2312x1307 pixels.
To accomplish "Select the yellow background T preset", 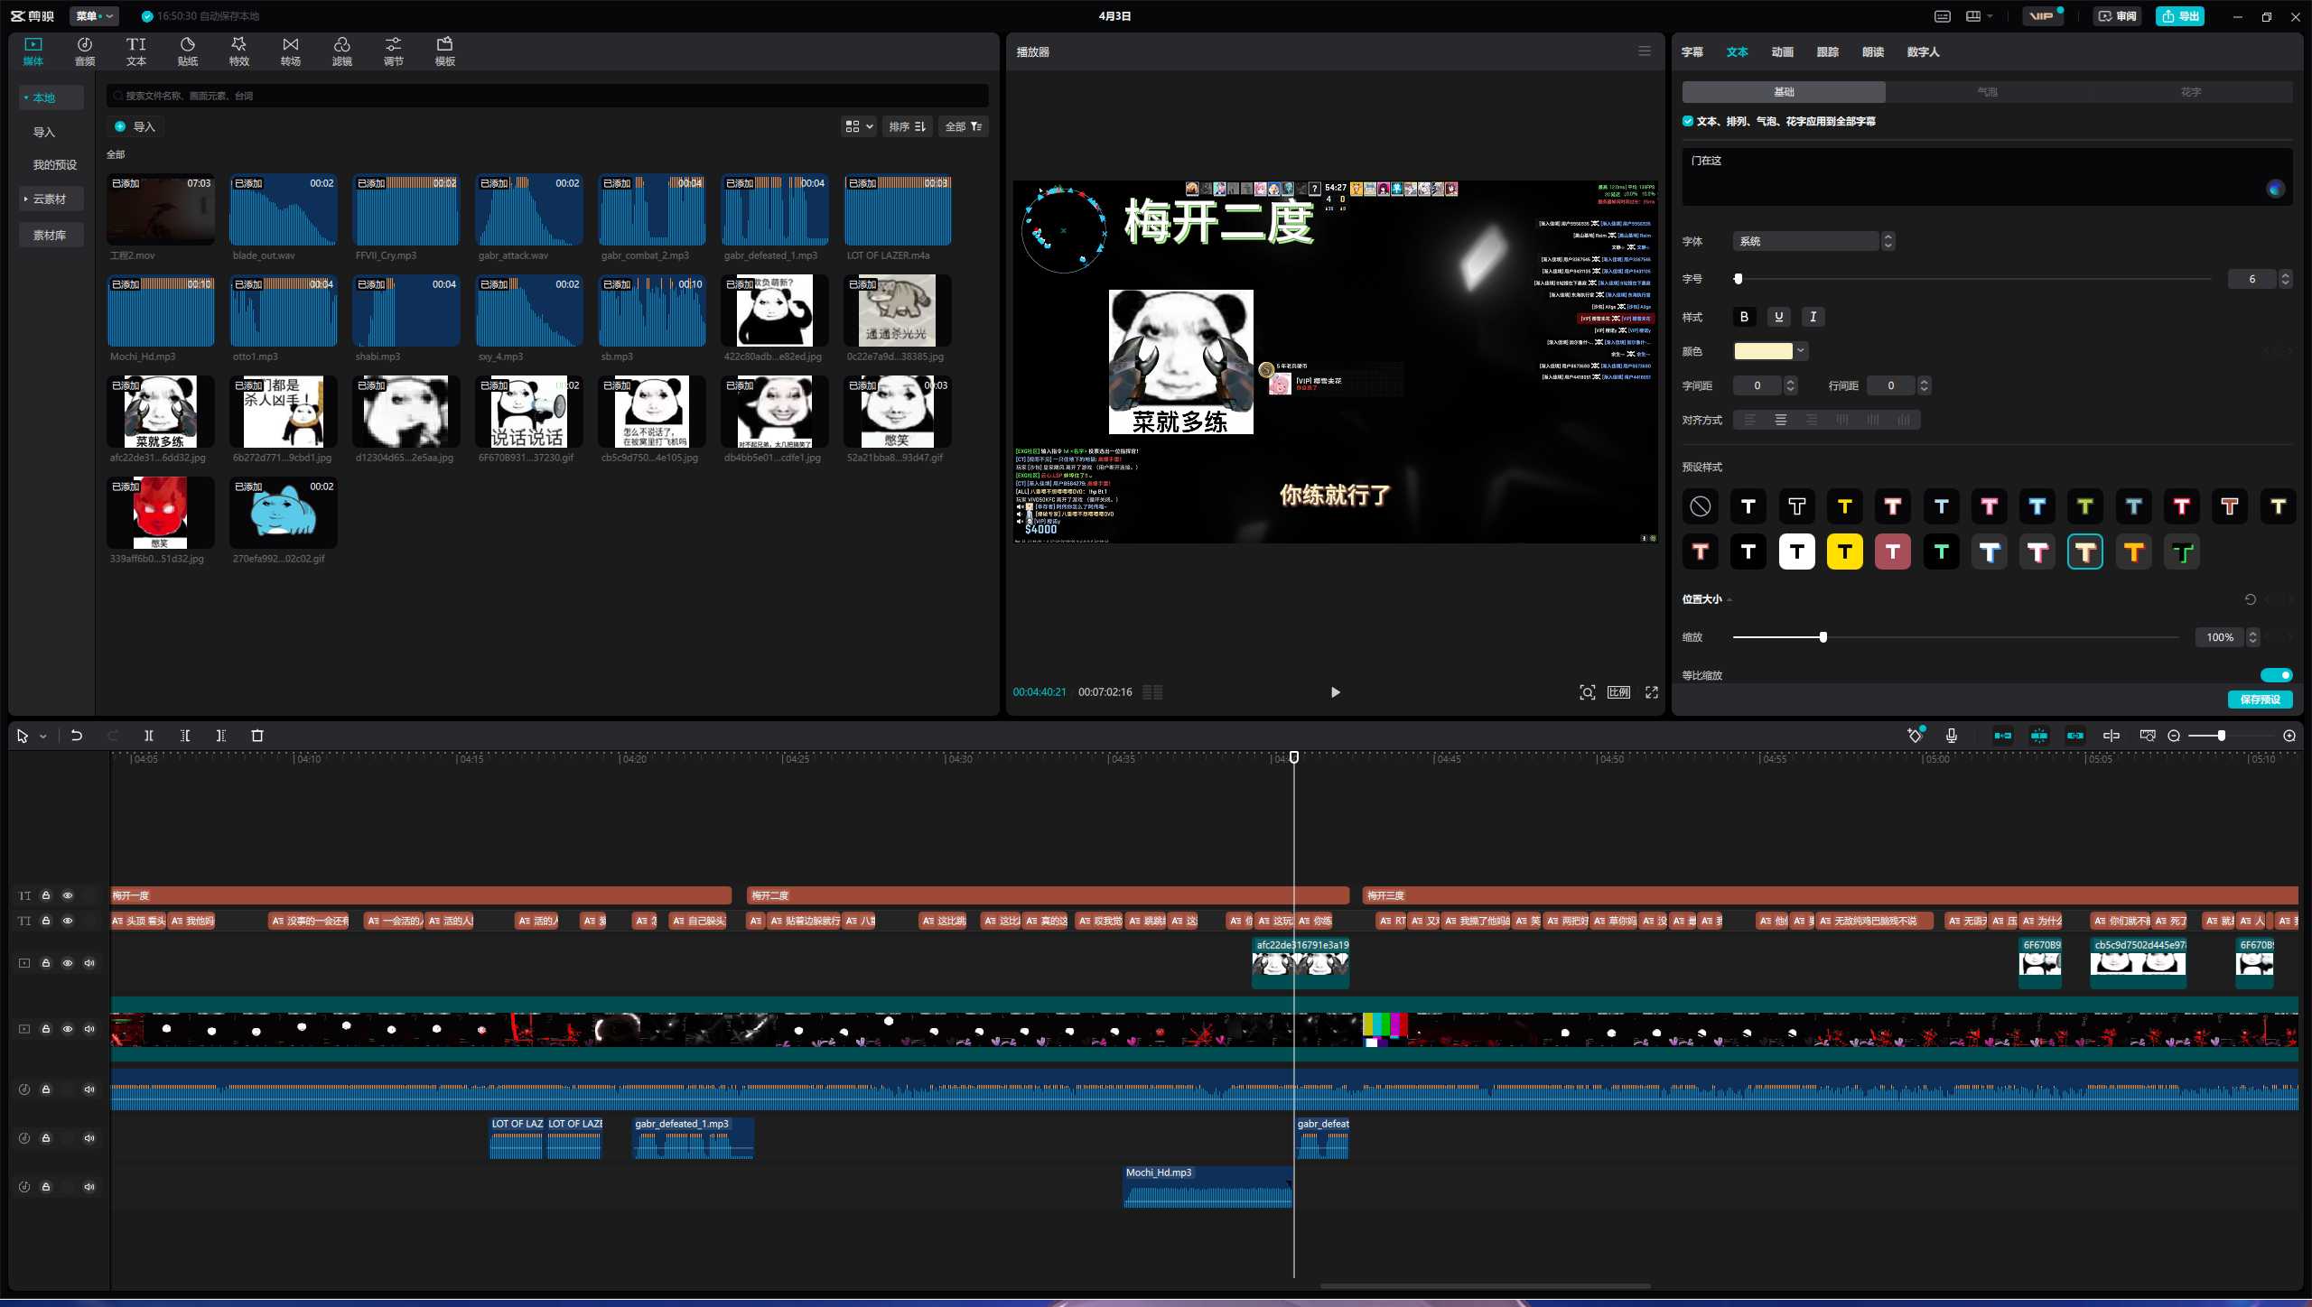I will pos(1844,552).
